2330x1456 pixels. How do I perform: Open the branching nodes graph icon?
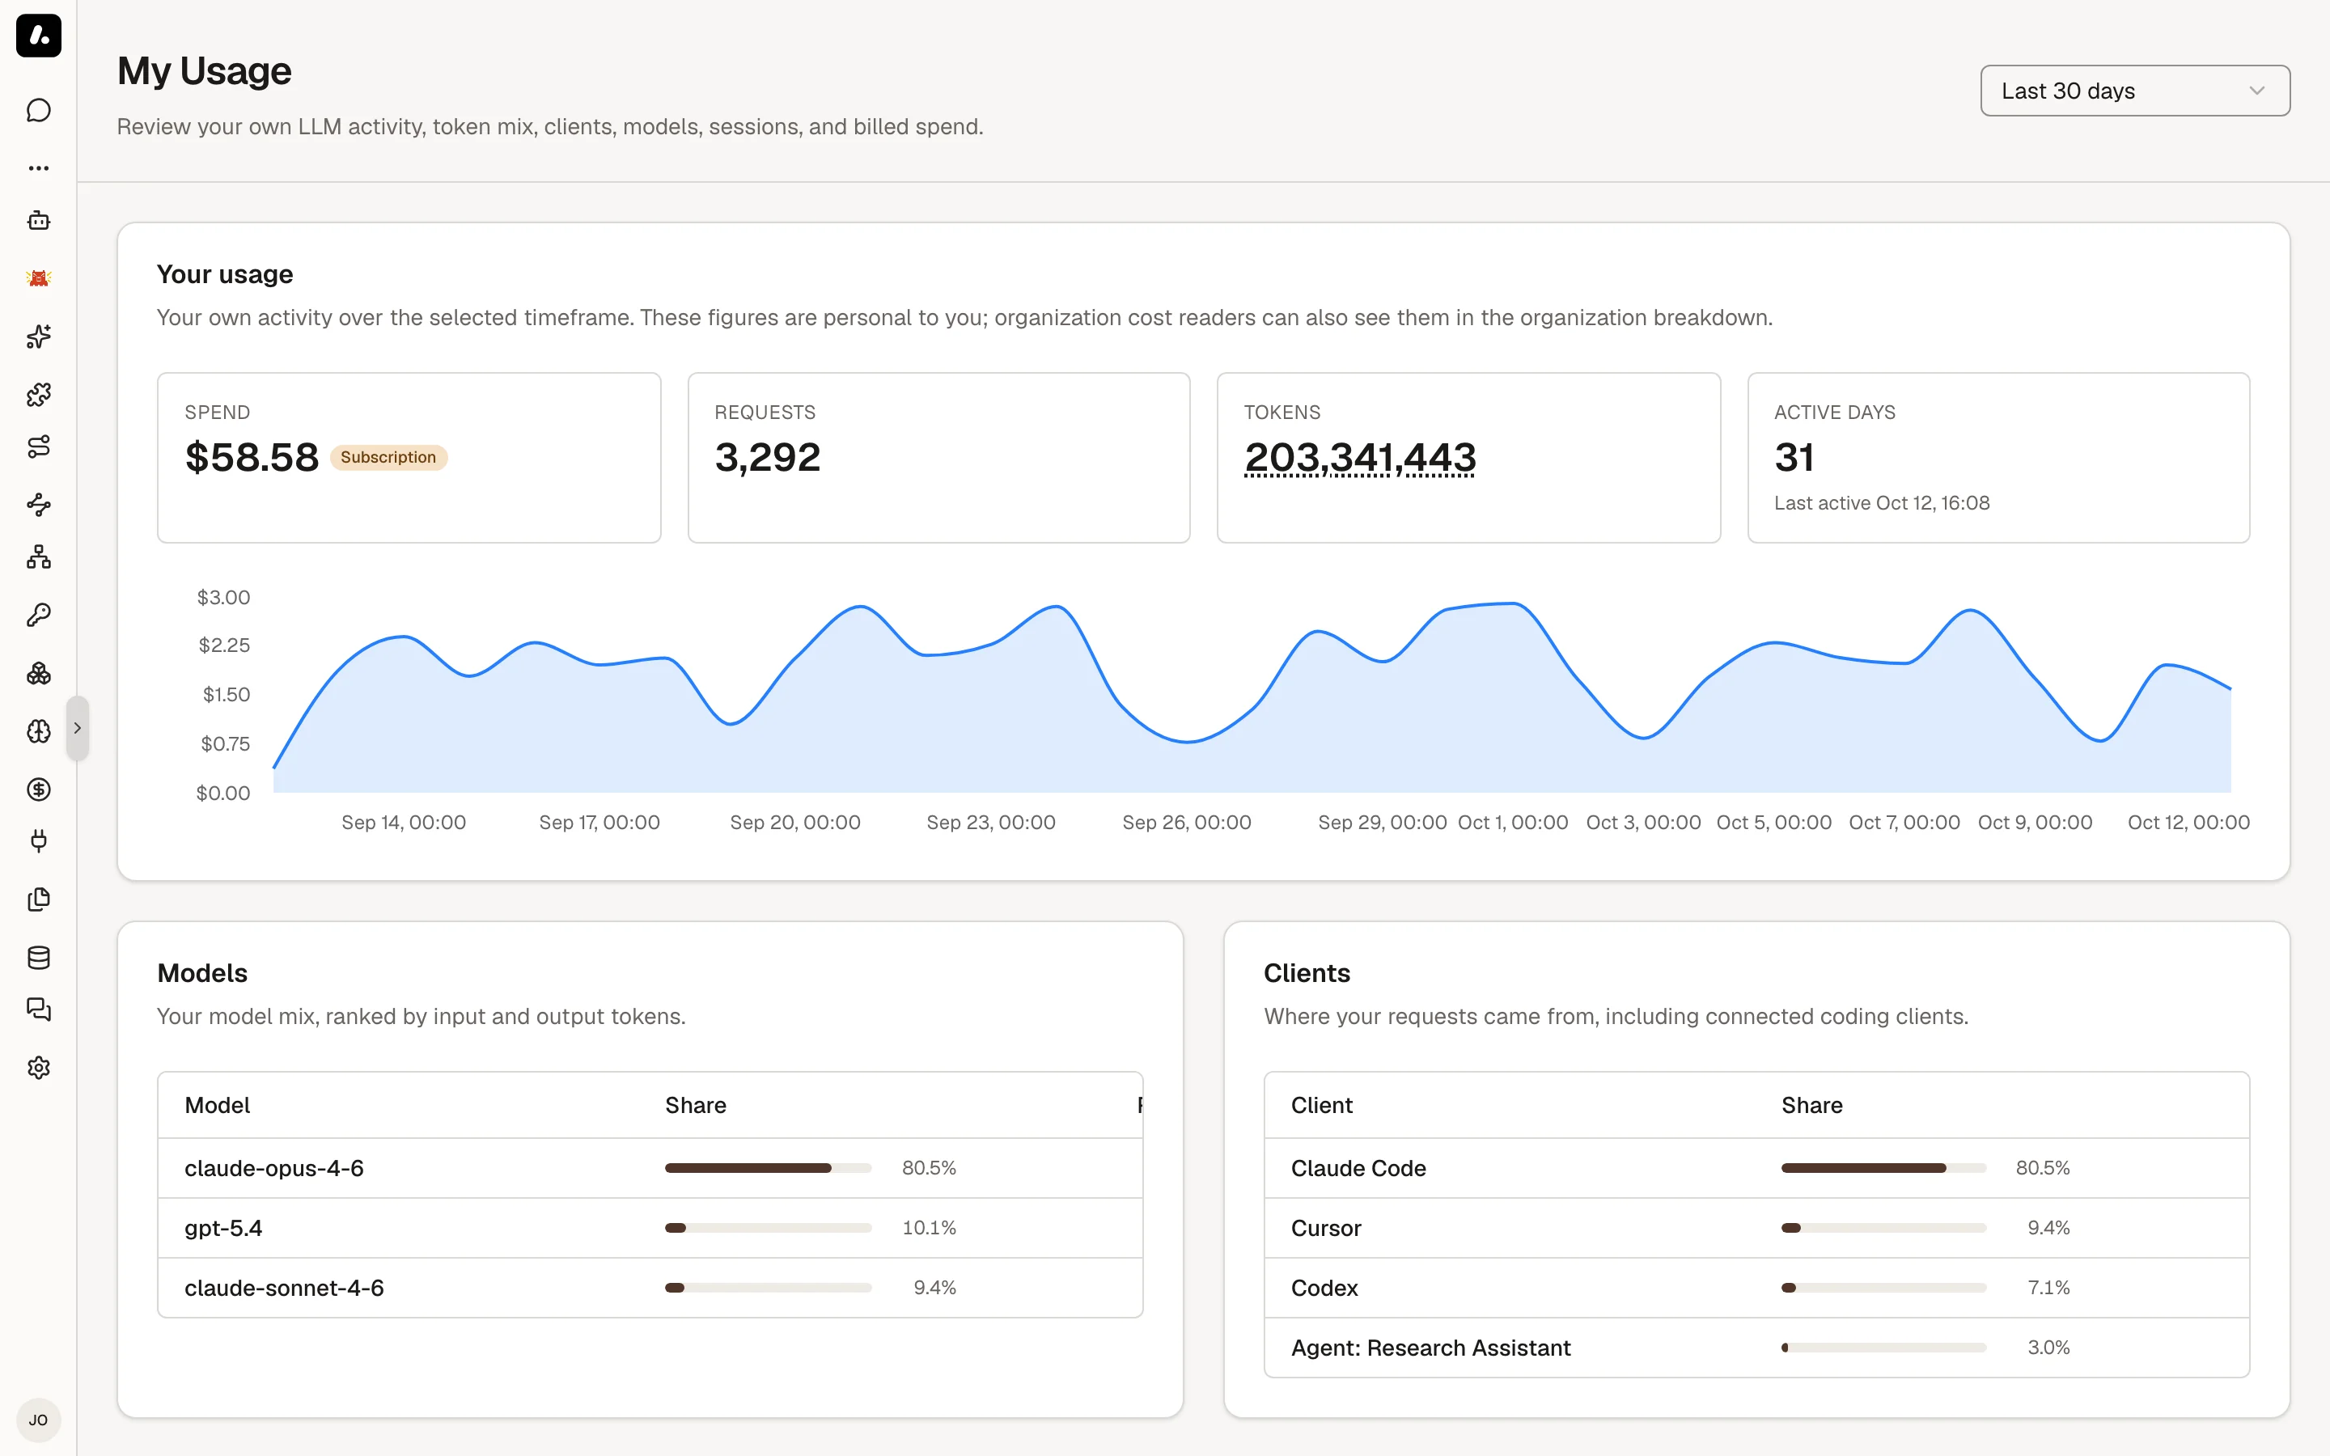coord(39,505)
